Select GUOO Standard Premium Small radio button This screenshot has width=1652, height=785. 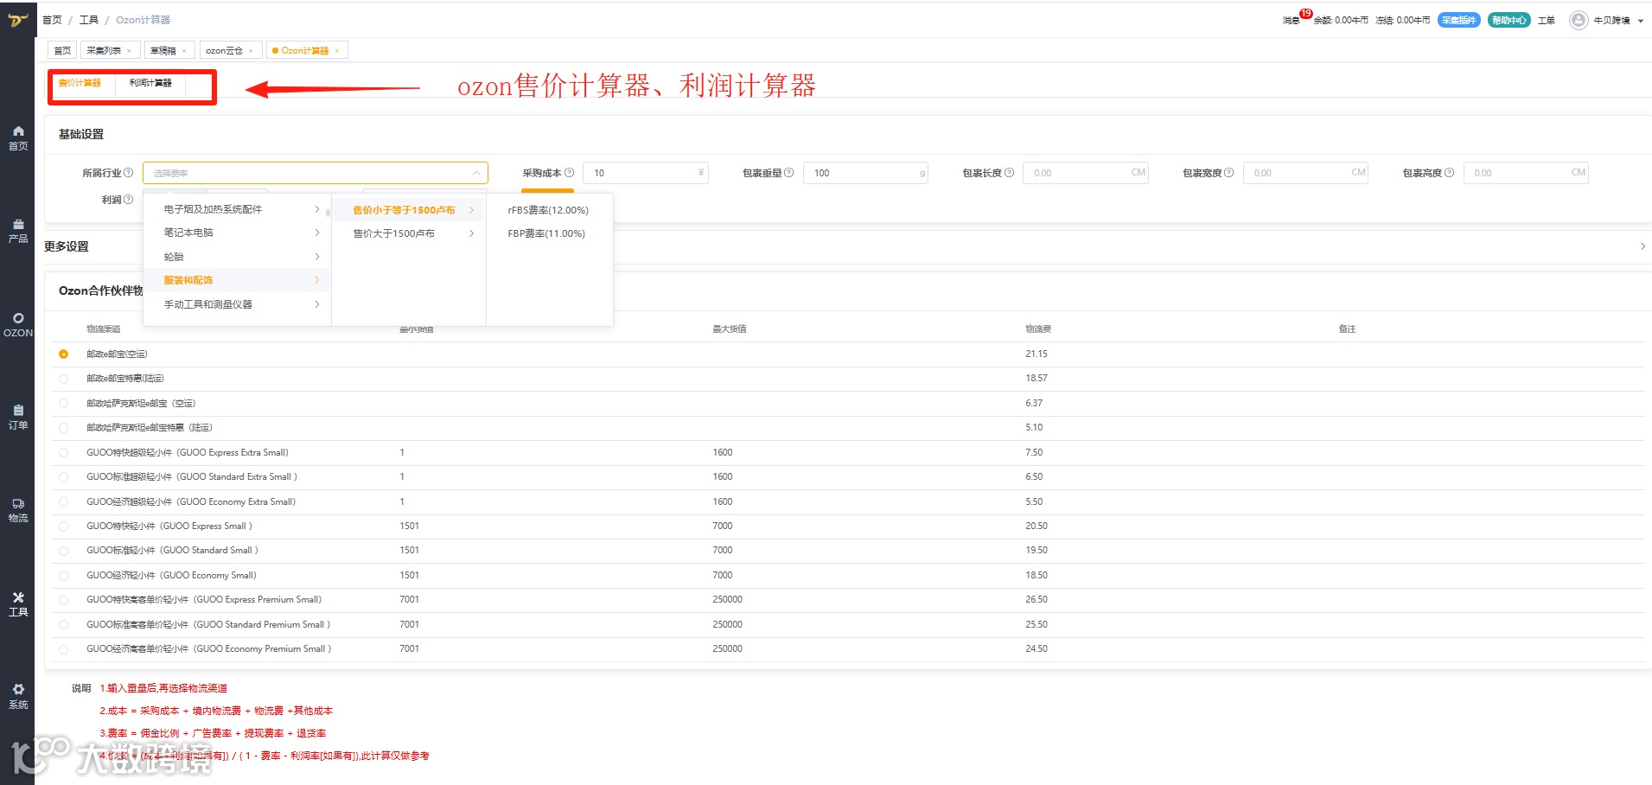(64, 625)
